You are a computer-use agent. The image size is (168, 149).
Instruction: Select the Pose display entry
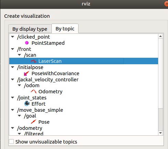tap(44, 122)
